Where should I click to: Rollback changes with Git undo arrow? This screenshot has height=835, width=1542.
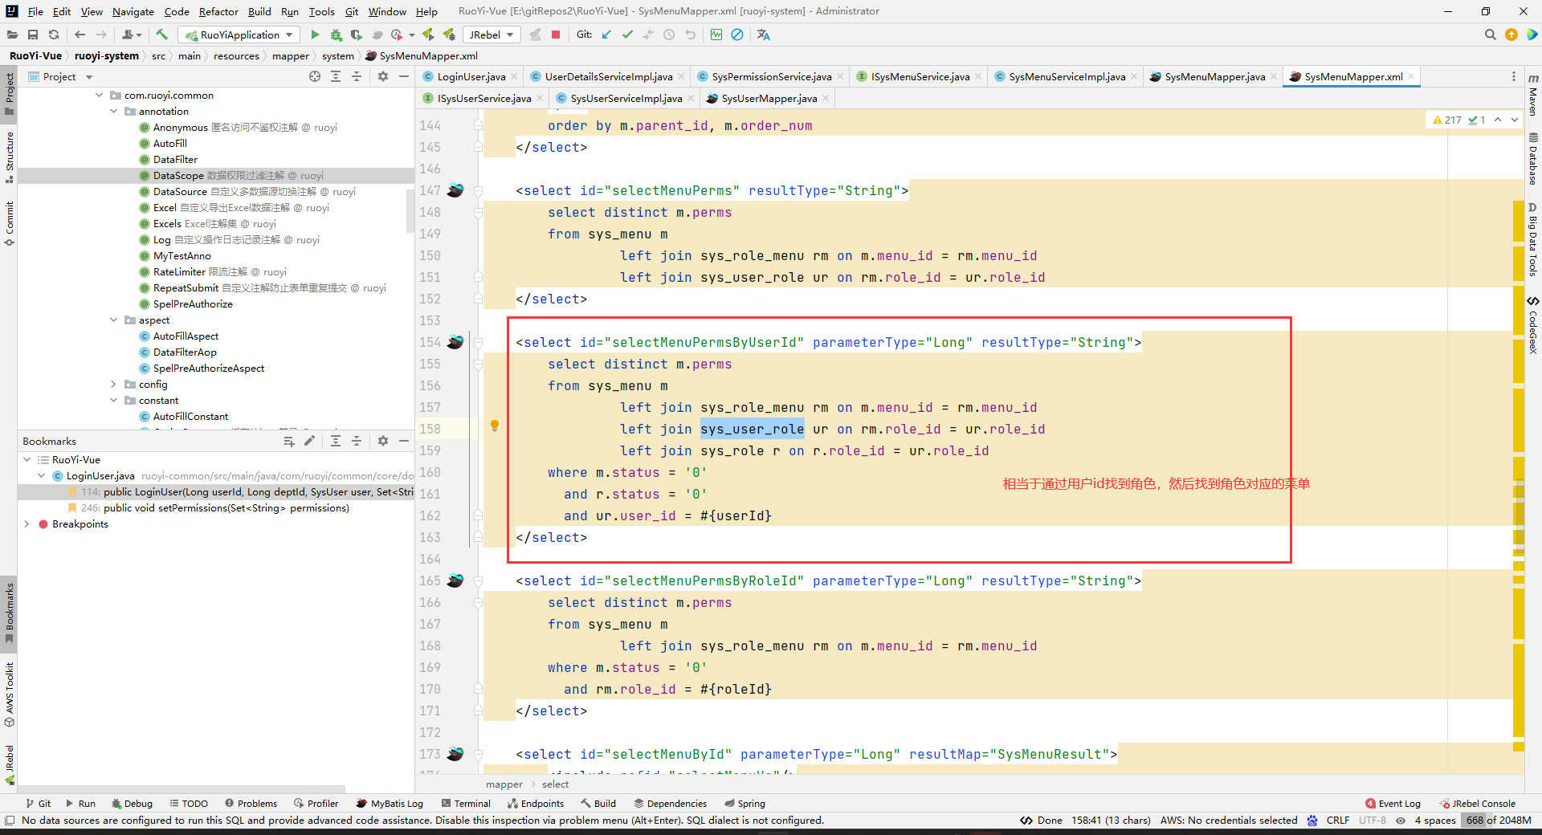690,35
